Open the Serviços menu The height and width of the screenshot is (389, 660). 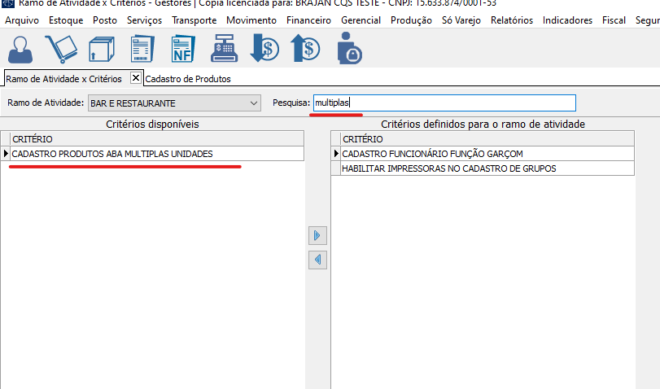click(x=144, y=20)
